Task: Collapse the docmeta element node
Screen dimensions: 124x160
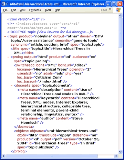Action: pos(11,86)
